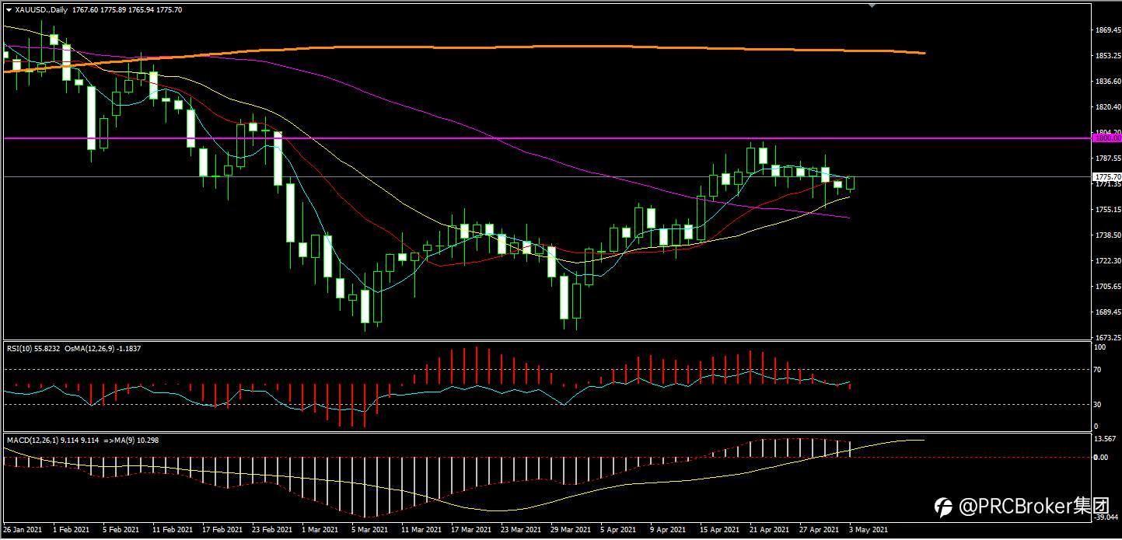
Task: Click the 17 Feb 2021 date label
Action: point(222,529)
